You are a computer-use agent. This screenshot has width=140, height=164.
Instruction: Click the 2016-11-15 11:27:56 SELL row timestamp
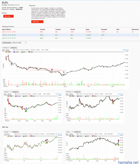click(x=9, y=32)
